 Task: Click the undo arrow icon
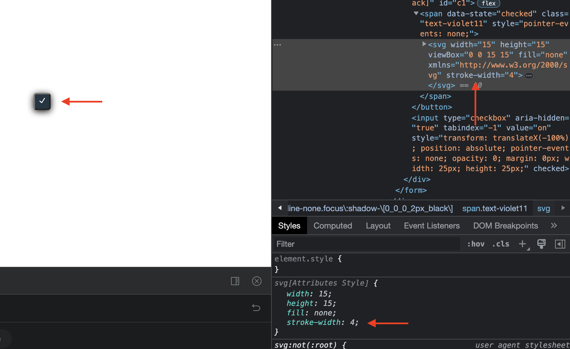[256, 308]
